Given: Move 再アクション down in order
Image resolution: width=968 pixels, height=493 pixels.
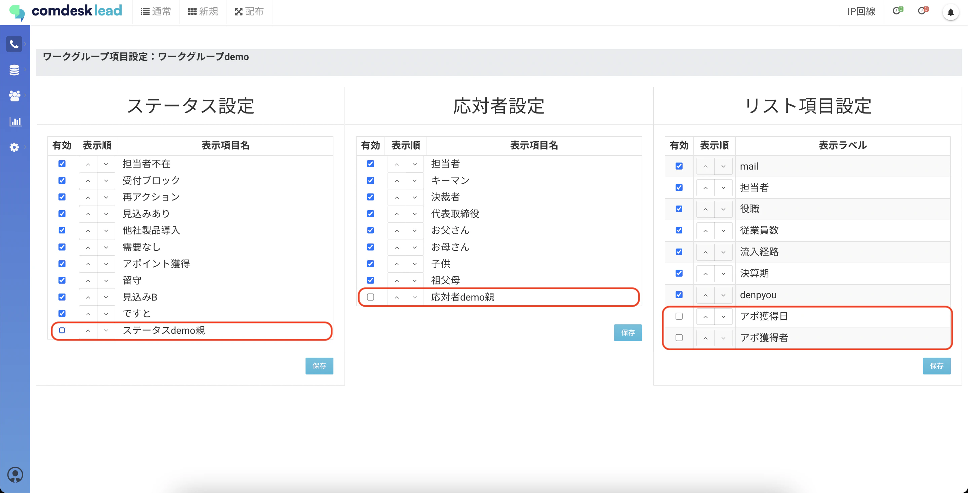Looking at the screenshot, I should pos(106,197).
